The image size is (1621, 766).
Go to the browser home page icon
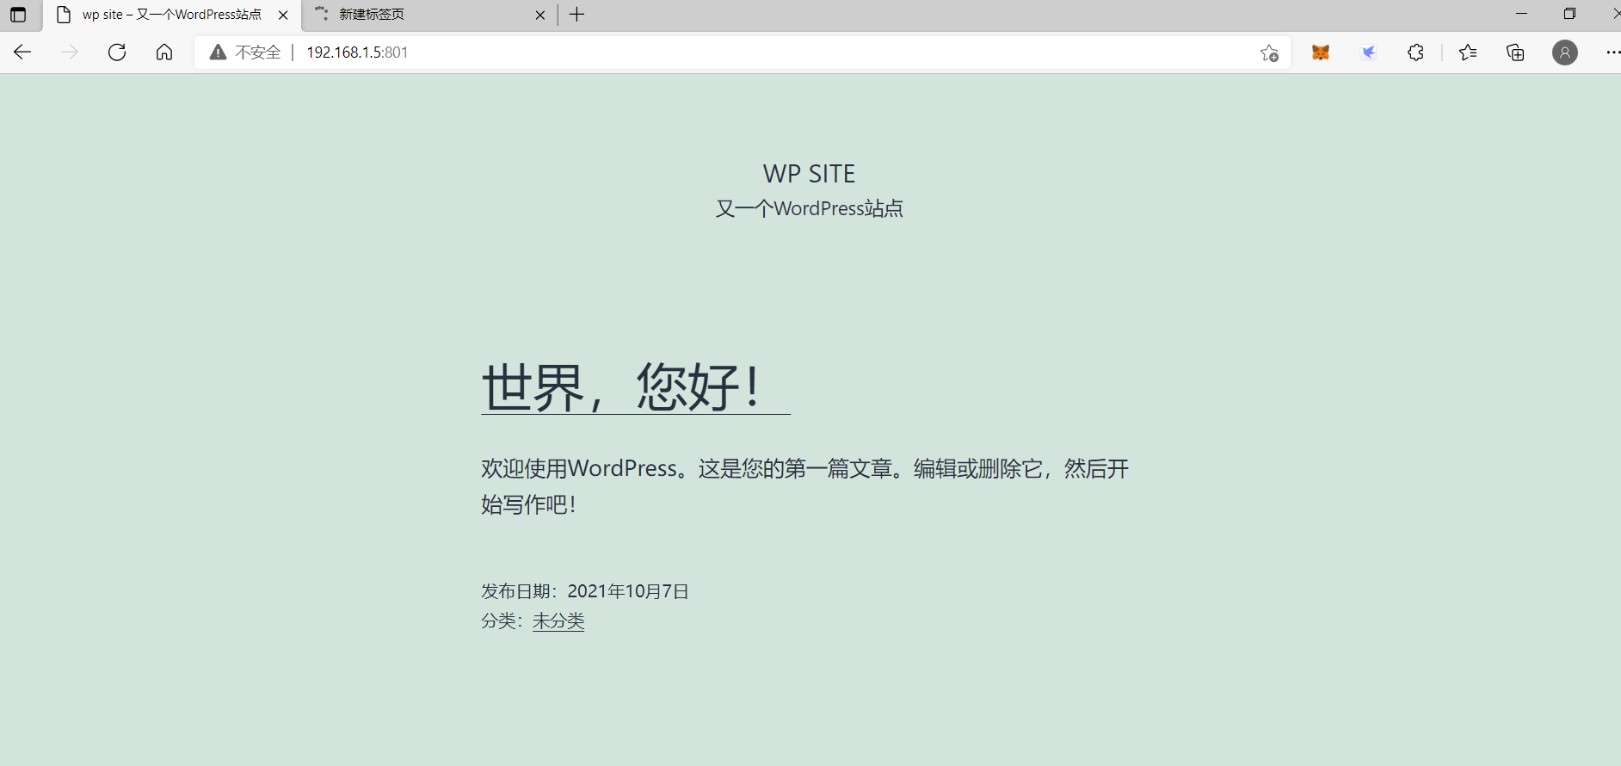pos(164,53)
